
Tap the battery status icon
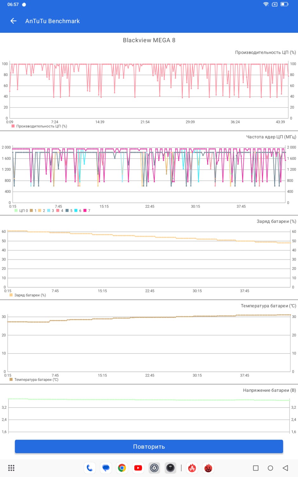coord(284,4)
